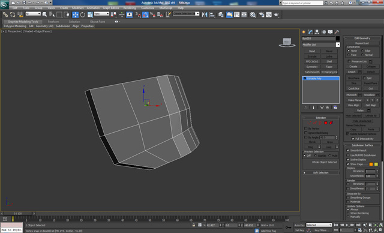Select the SubObj preview selection radio

pyautogui.click(x=316, y=156)
